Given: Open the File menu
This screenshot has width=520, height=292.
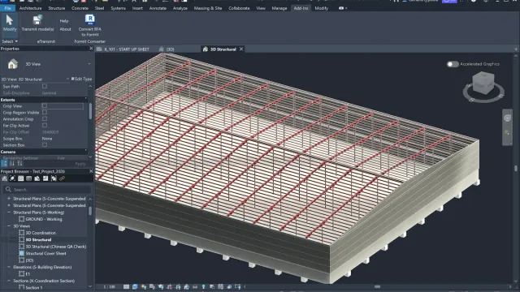Looking at the screenshot, I should 7,8.
